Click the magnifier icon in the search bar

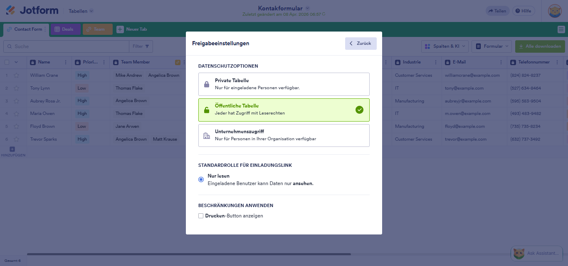point(9,46)
